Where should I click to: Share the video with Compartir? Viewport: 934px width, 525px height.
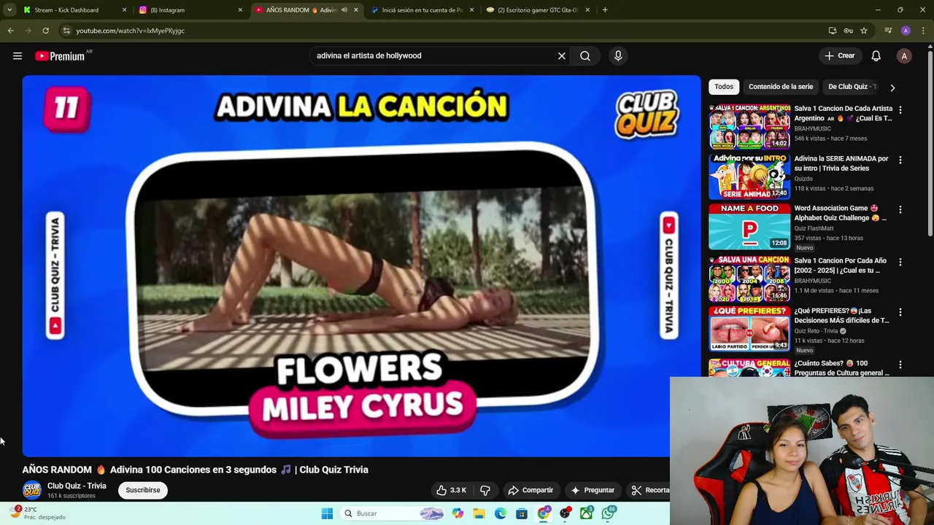[530, 490]
